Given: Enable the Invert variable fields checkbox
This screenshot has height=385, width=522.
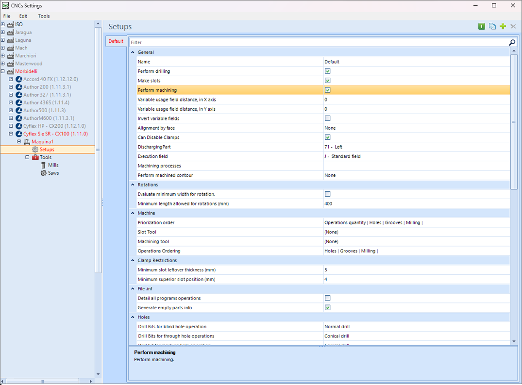Looking at the screenshot, I should (x=328, y=118).
